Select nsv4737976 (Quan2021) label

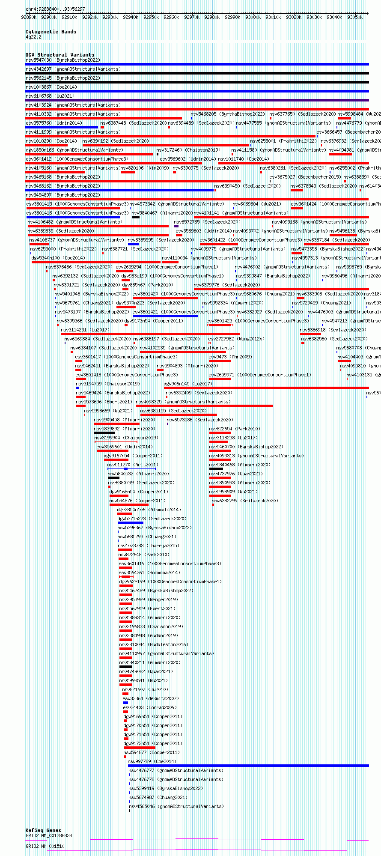point(236,474)
